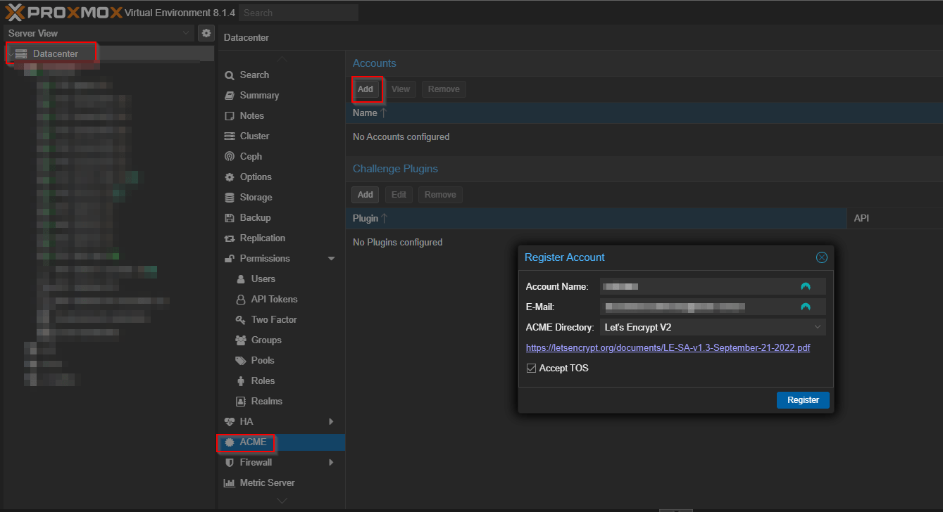Open the Pools page
This screenshot has width=943, height=512.
[x=263, y=360]
